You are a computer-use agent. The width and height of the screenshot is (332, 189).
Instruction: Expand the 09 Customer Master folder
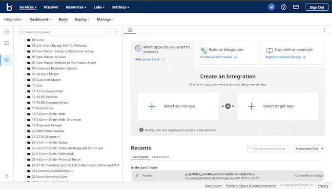[25, 80]
